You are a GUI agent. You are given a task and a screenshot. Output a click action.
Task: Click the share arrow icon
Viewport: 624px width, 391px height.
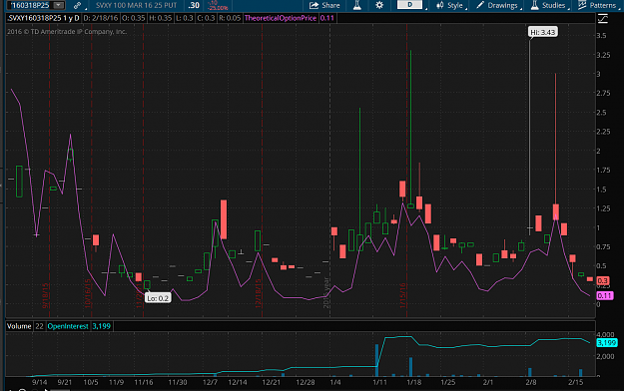pyautogui.click(x=313, y=5)
